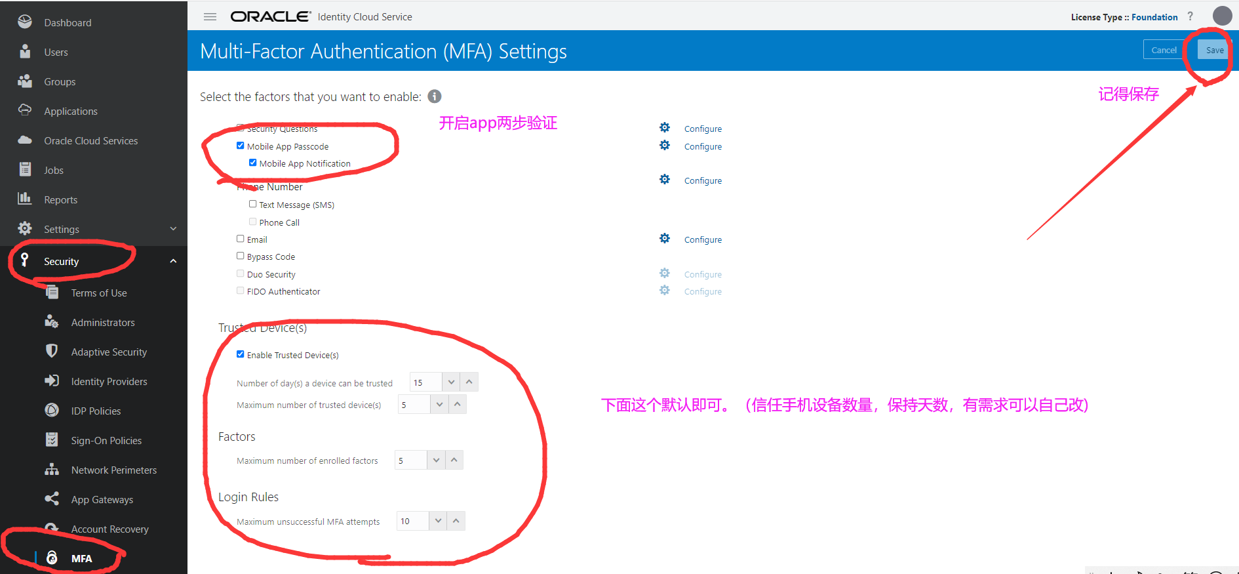Click the info icon beside factors heading
This screenshot has height=574, width=1239.
[435, 96]
